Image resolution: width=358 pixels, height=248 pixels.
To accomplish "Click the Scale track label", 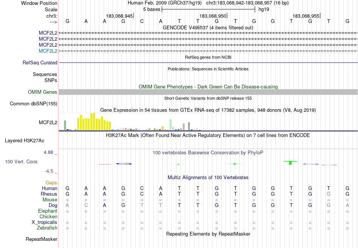I will click(x=51, y=9).
